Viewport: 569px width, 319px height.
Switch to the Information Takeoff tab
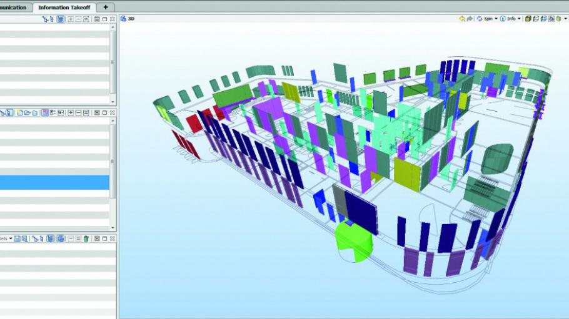pos(64,7)
